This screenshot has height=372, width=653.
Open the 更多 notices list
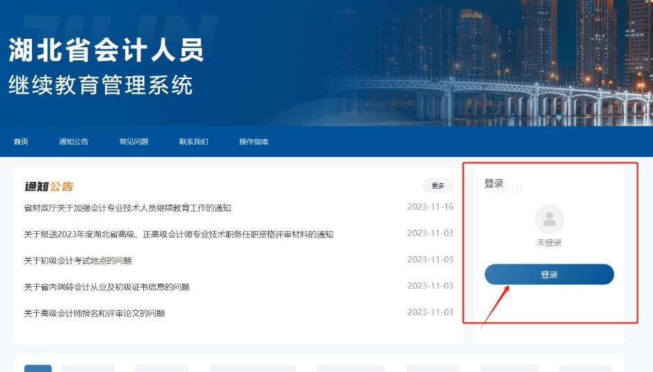pos(437,185)
